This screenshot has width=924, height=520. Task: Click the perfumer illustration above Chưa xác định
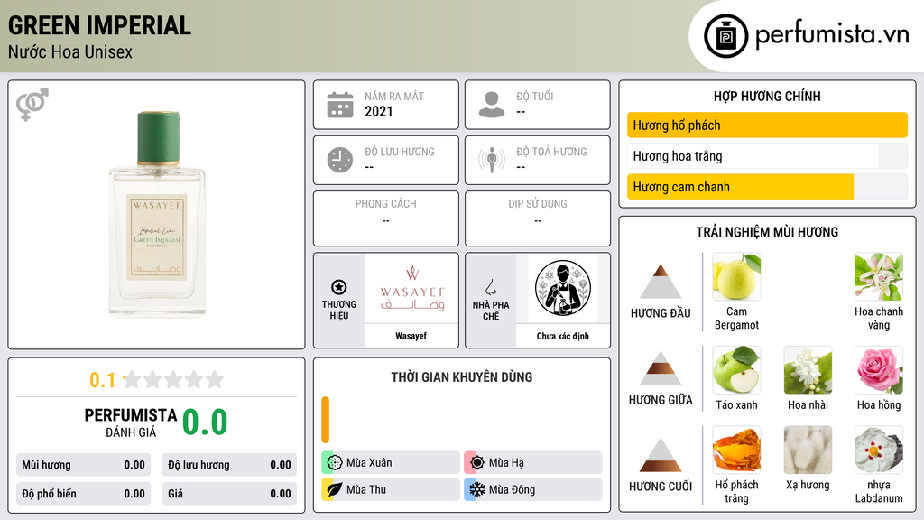tap(563, 288)
